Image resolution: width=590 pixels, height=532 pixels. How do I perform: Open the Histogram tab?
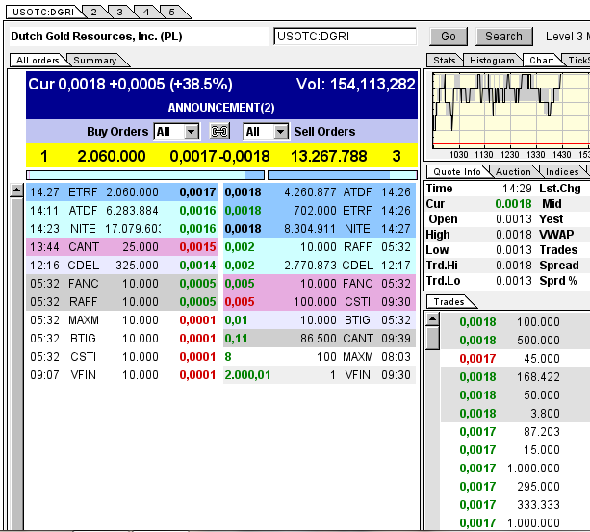coord(492,61)
